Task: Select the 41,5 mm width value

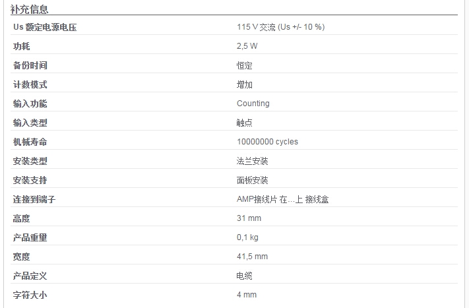Action: (x=252, y=257)
